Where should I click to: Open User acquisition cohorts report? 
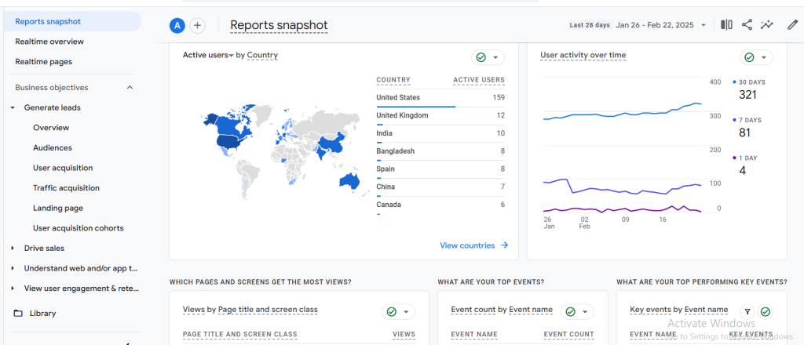78,228
